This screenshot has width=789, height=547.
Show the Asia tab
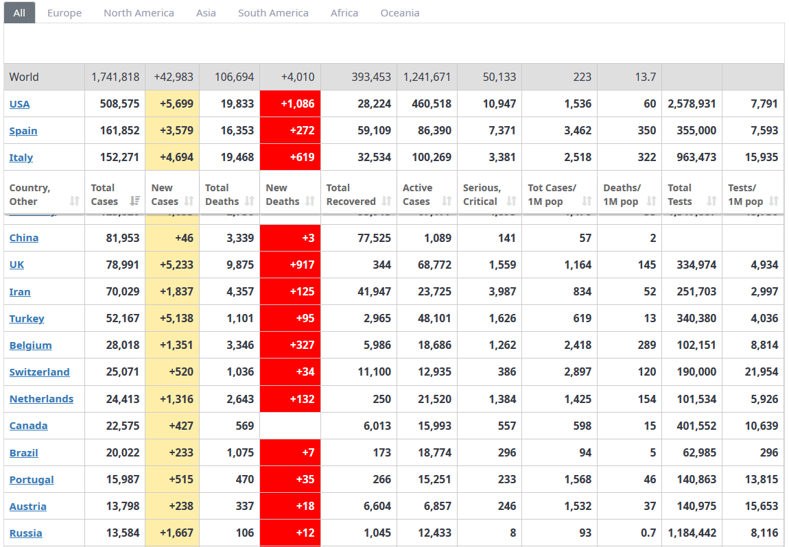click(206, 12)
